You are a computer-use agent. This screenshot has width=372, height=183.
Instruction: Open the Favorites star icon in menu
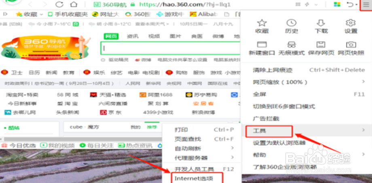262,23
